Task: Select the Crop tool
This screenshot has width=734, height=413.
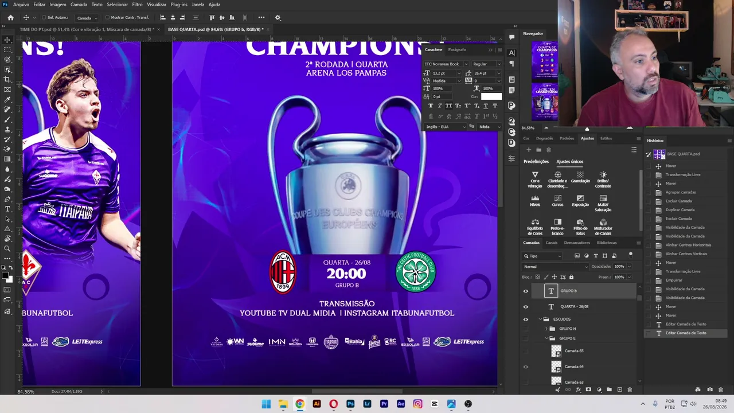Action: click(7, 80)
